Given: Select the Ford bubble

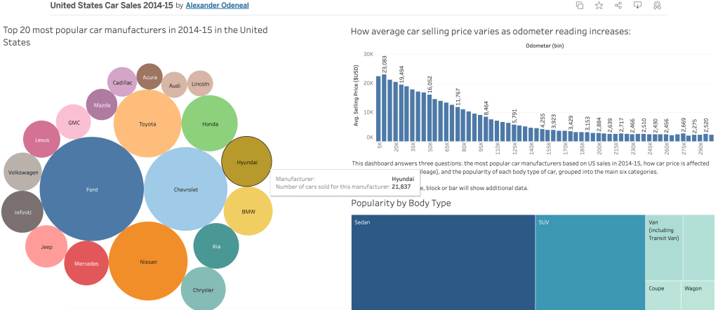Looking at the screenshot, I should 92,189.
